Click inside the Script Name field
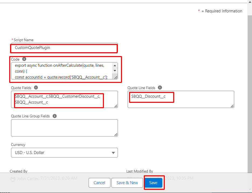This screenshot has height=193, width=252. tap(64, 48)
